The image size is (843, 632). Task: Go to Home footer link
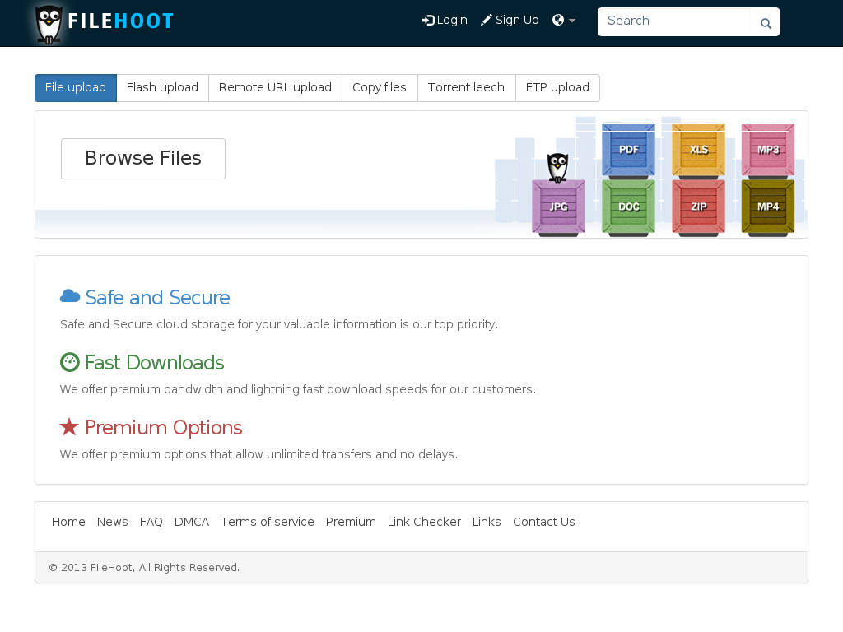(68, 522)
